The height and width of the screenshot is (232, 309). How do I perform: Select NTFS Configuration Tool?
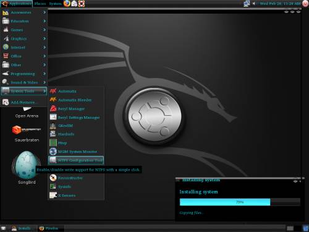[x=76, y=160]
